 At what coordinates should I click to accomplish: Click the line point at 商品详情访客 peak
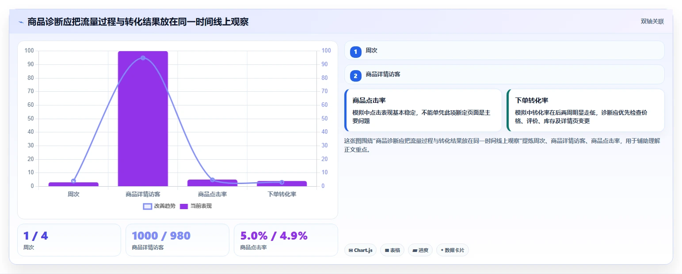[143, 58]
